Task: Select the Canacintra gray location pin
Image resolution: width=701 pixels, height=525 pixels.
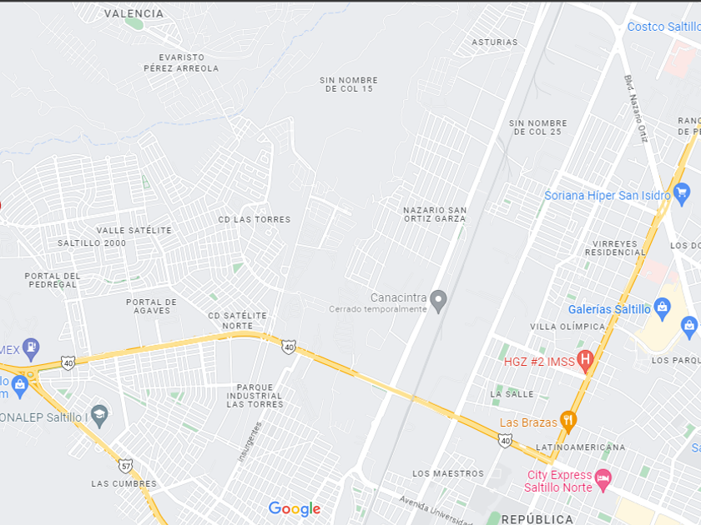Action: pos(438,302)
